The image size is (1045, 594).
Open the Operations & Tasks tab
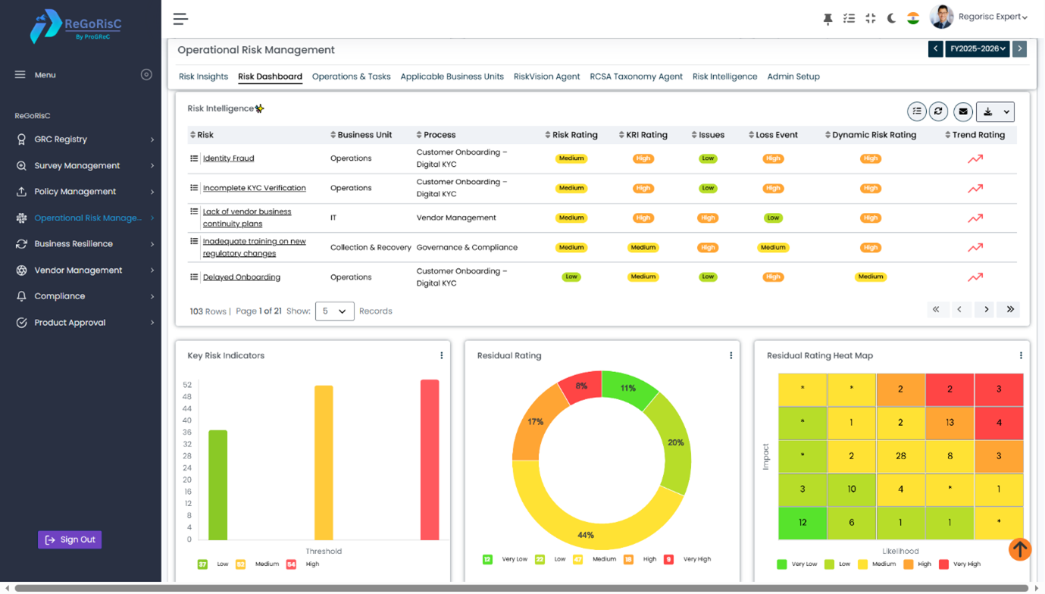(x=351, y=77)
